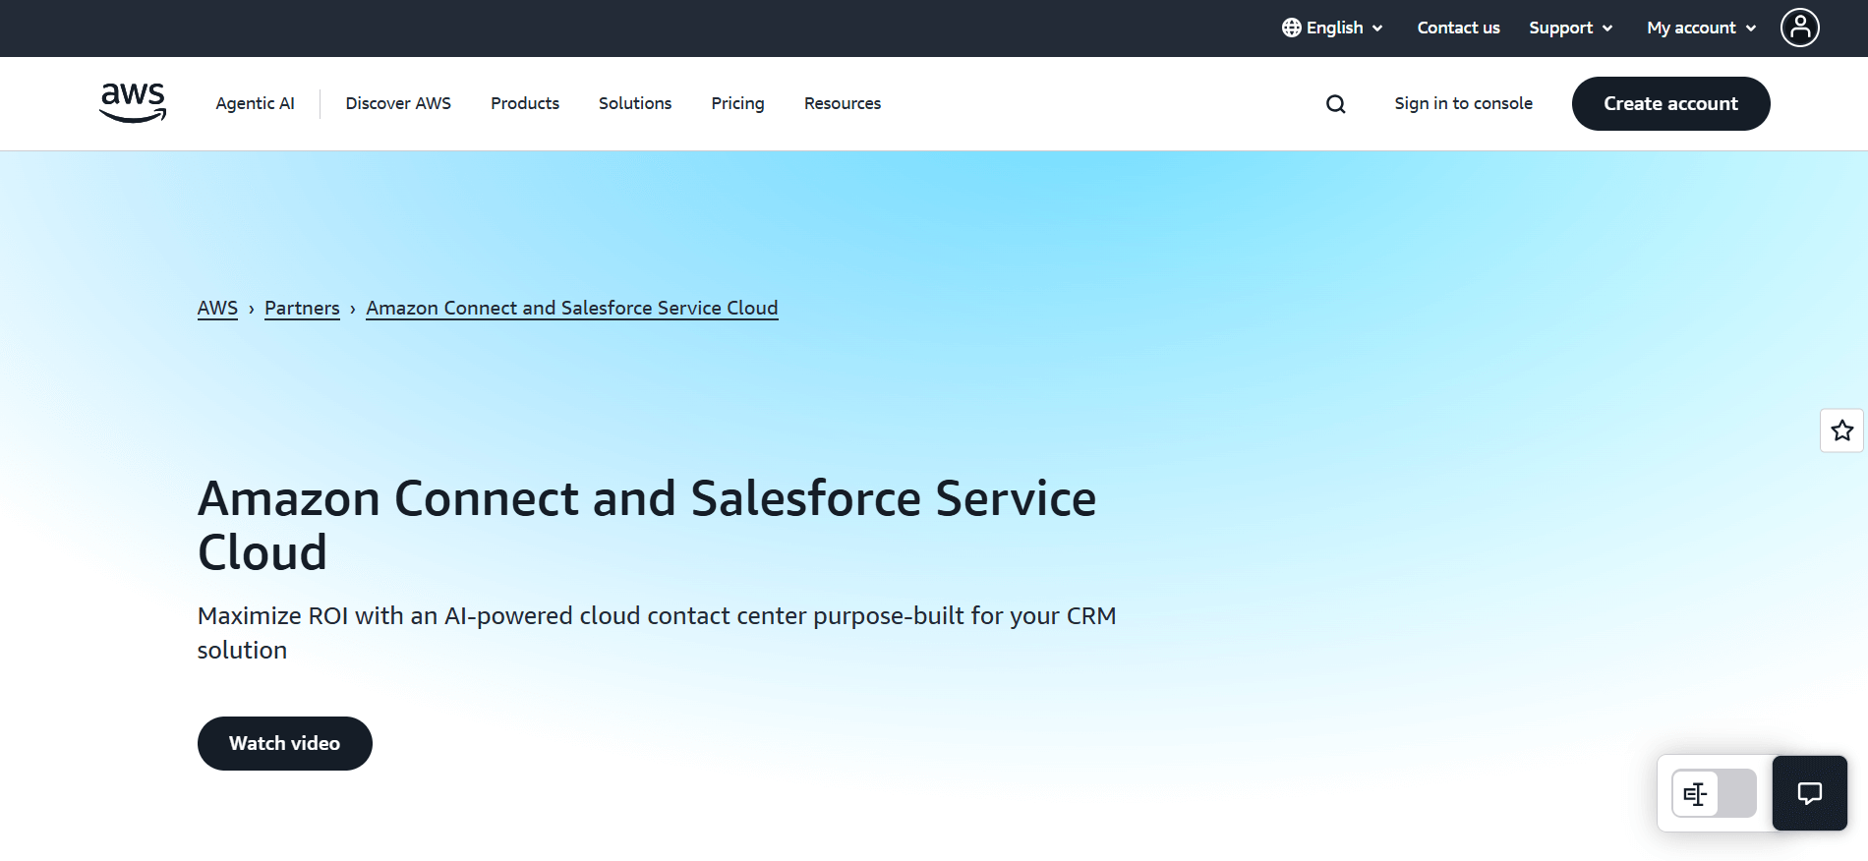
Task: Expand the English language dropdown
Action: (x=1333, y=28)
